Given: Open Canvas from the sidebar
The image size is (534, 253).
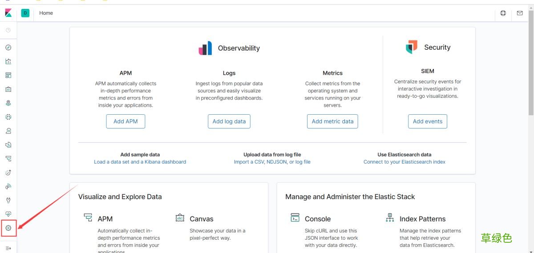Looking at the screenshot, I should pyautogui.click(x=8, y=89).
